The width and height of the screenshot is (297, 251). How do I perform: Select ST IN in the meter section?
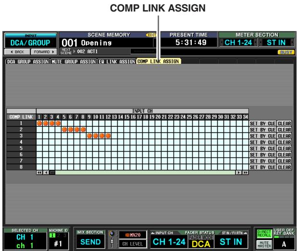(276, 43)
